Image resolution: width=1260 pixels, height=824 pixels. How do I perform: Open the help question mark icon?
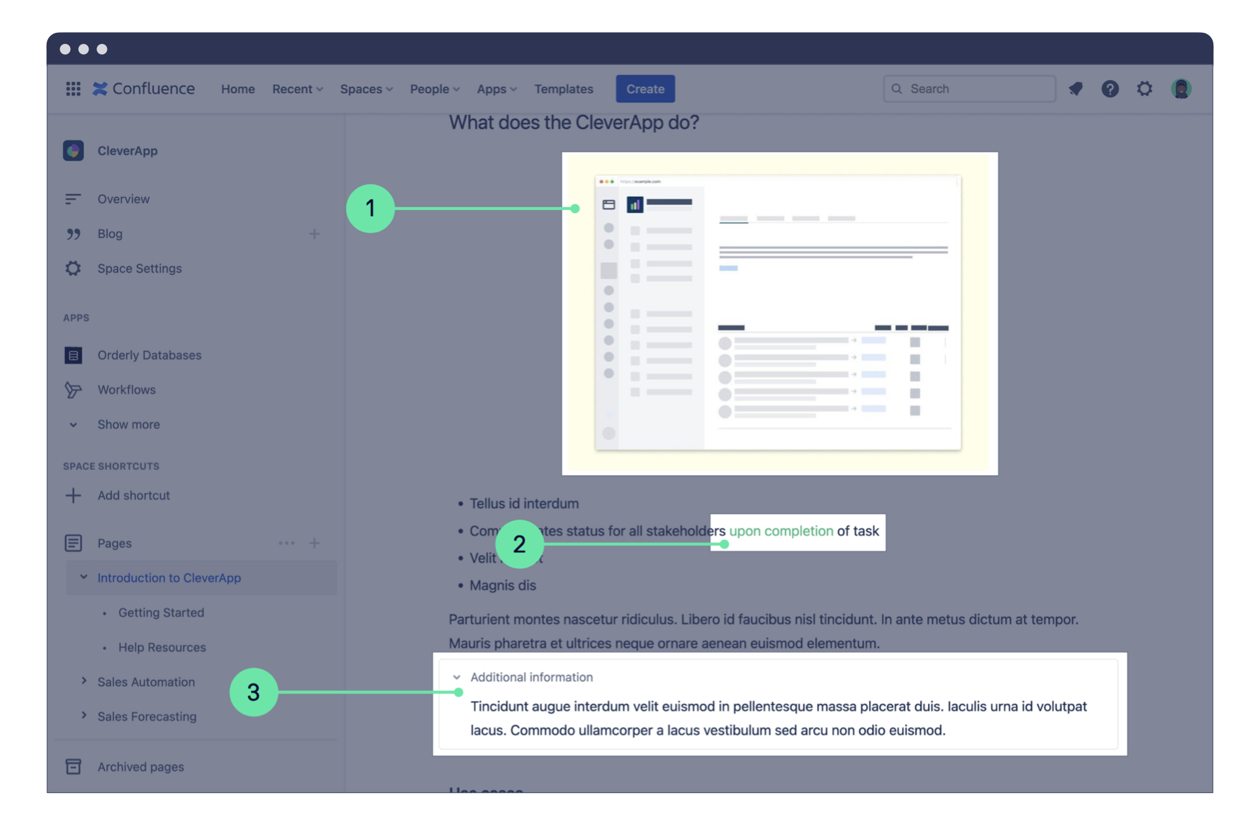coord(1110,89)
